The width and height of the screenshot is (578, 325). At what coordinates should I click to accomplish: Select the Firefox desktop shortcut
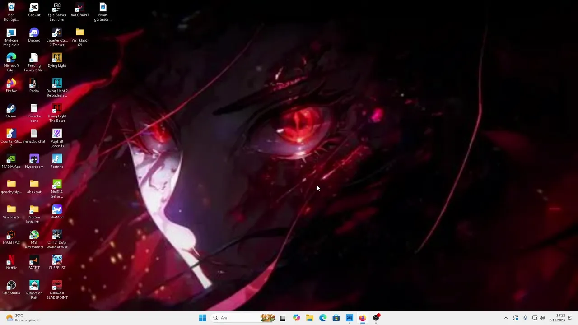[11, 86]
